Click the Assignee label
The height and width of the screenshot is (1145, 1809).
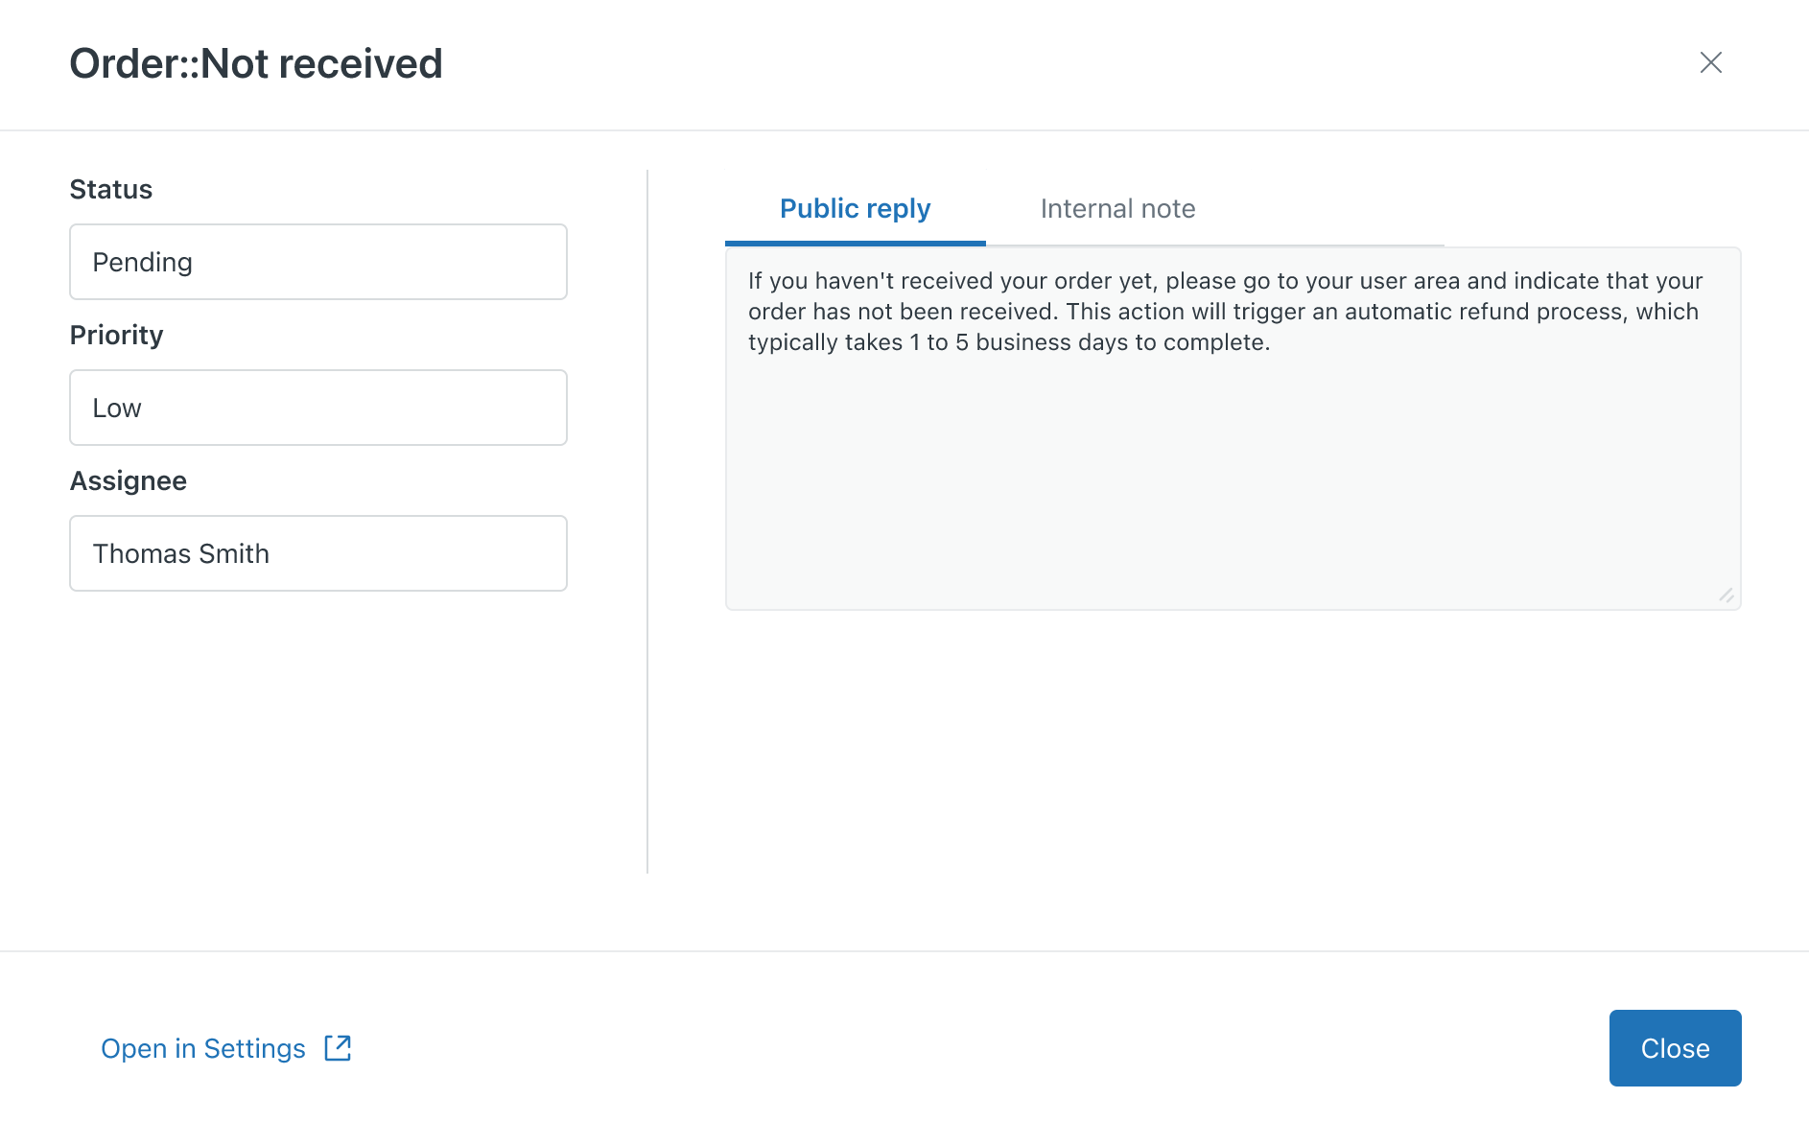point(129,480)
